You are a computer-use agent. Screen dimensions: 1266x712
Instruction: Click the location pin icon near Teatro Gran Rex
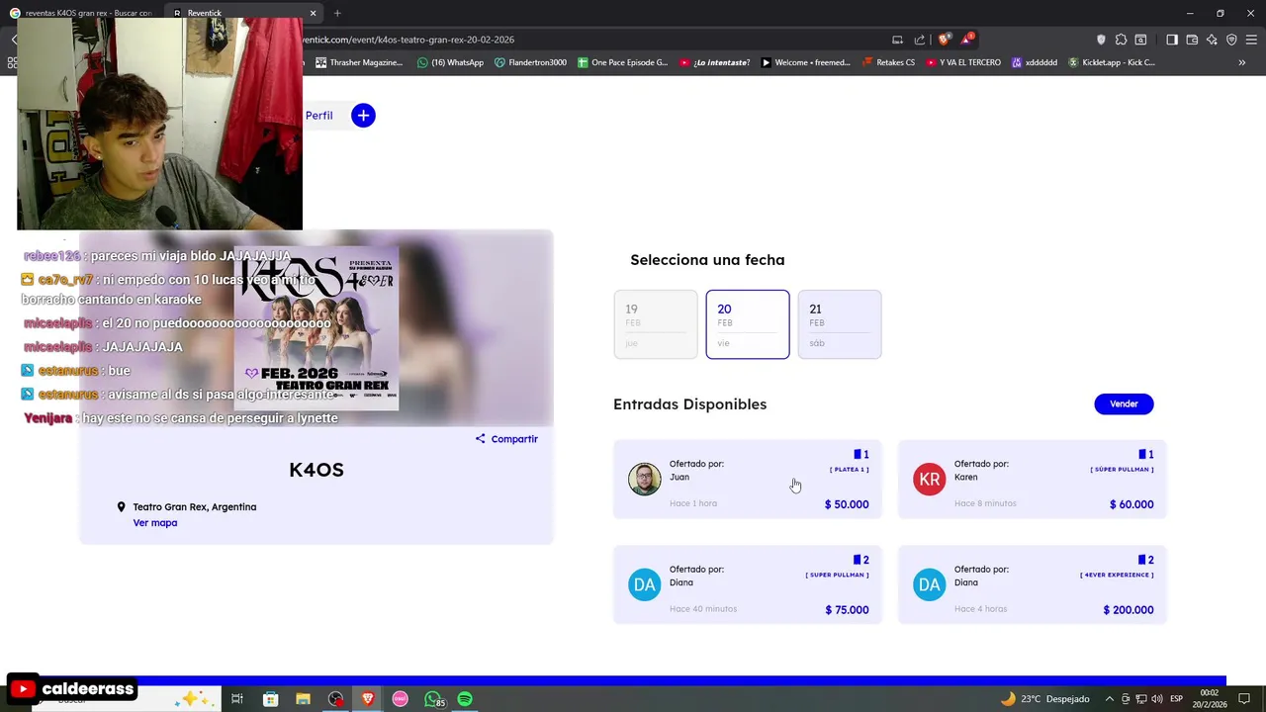122,507
